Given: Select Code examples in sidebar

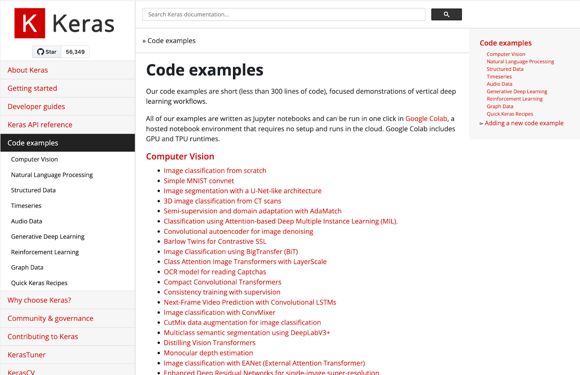Looking at the screenshot, I should click(x=67, y=143).
